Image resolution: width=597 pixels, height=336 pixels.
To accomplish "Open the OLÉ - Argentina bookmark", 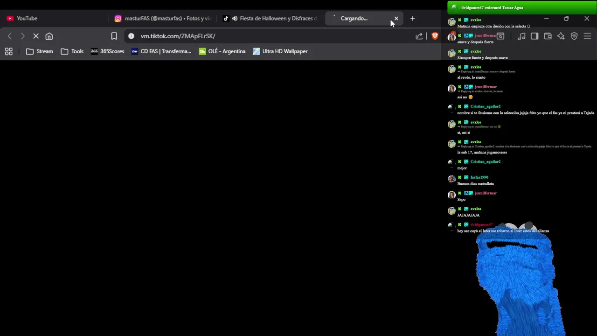I will click(222, 51).
